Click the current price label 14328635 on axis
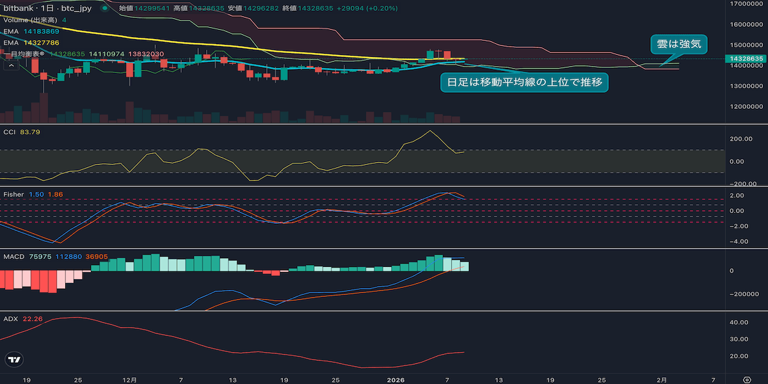This screenshot has width=768, height=384. 746,58
